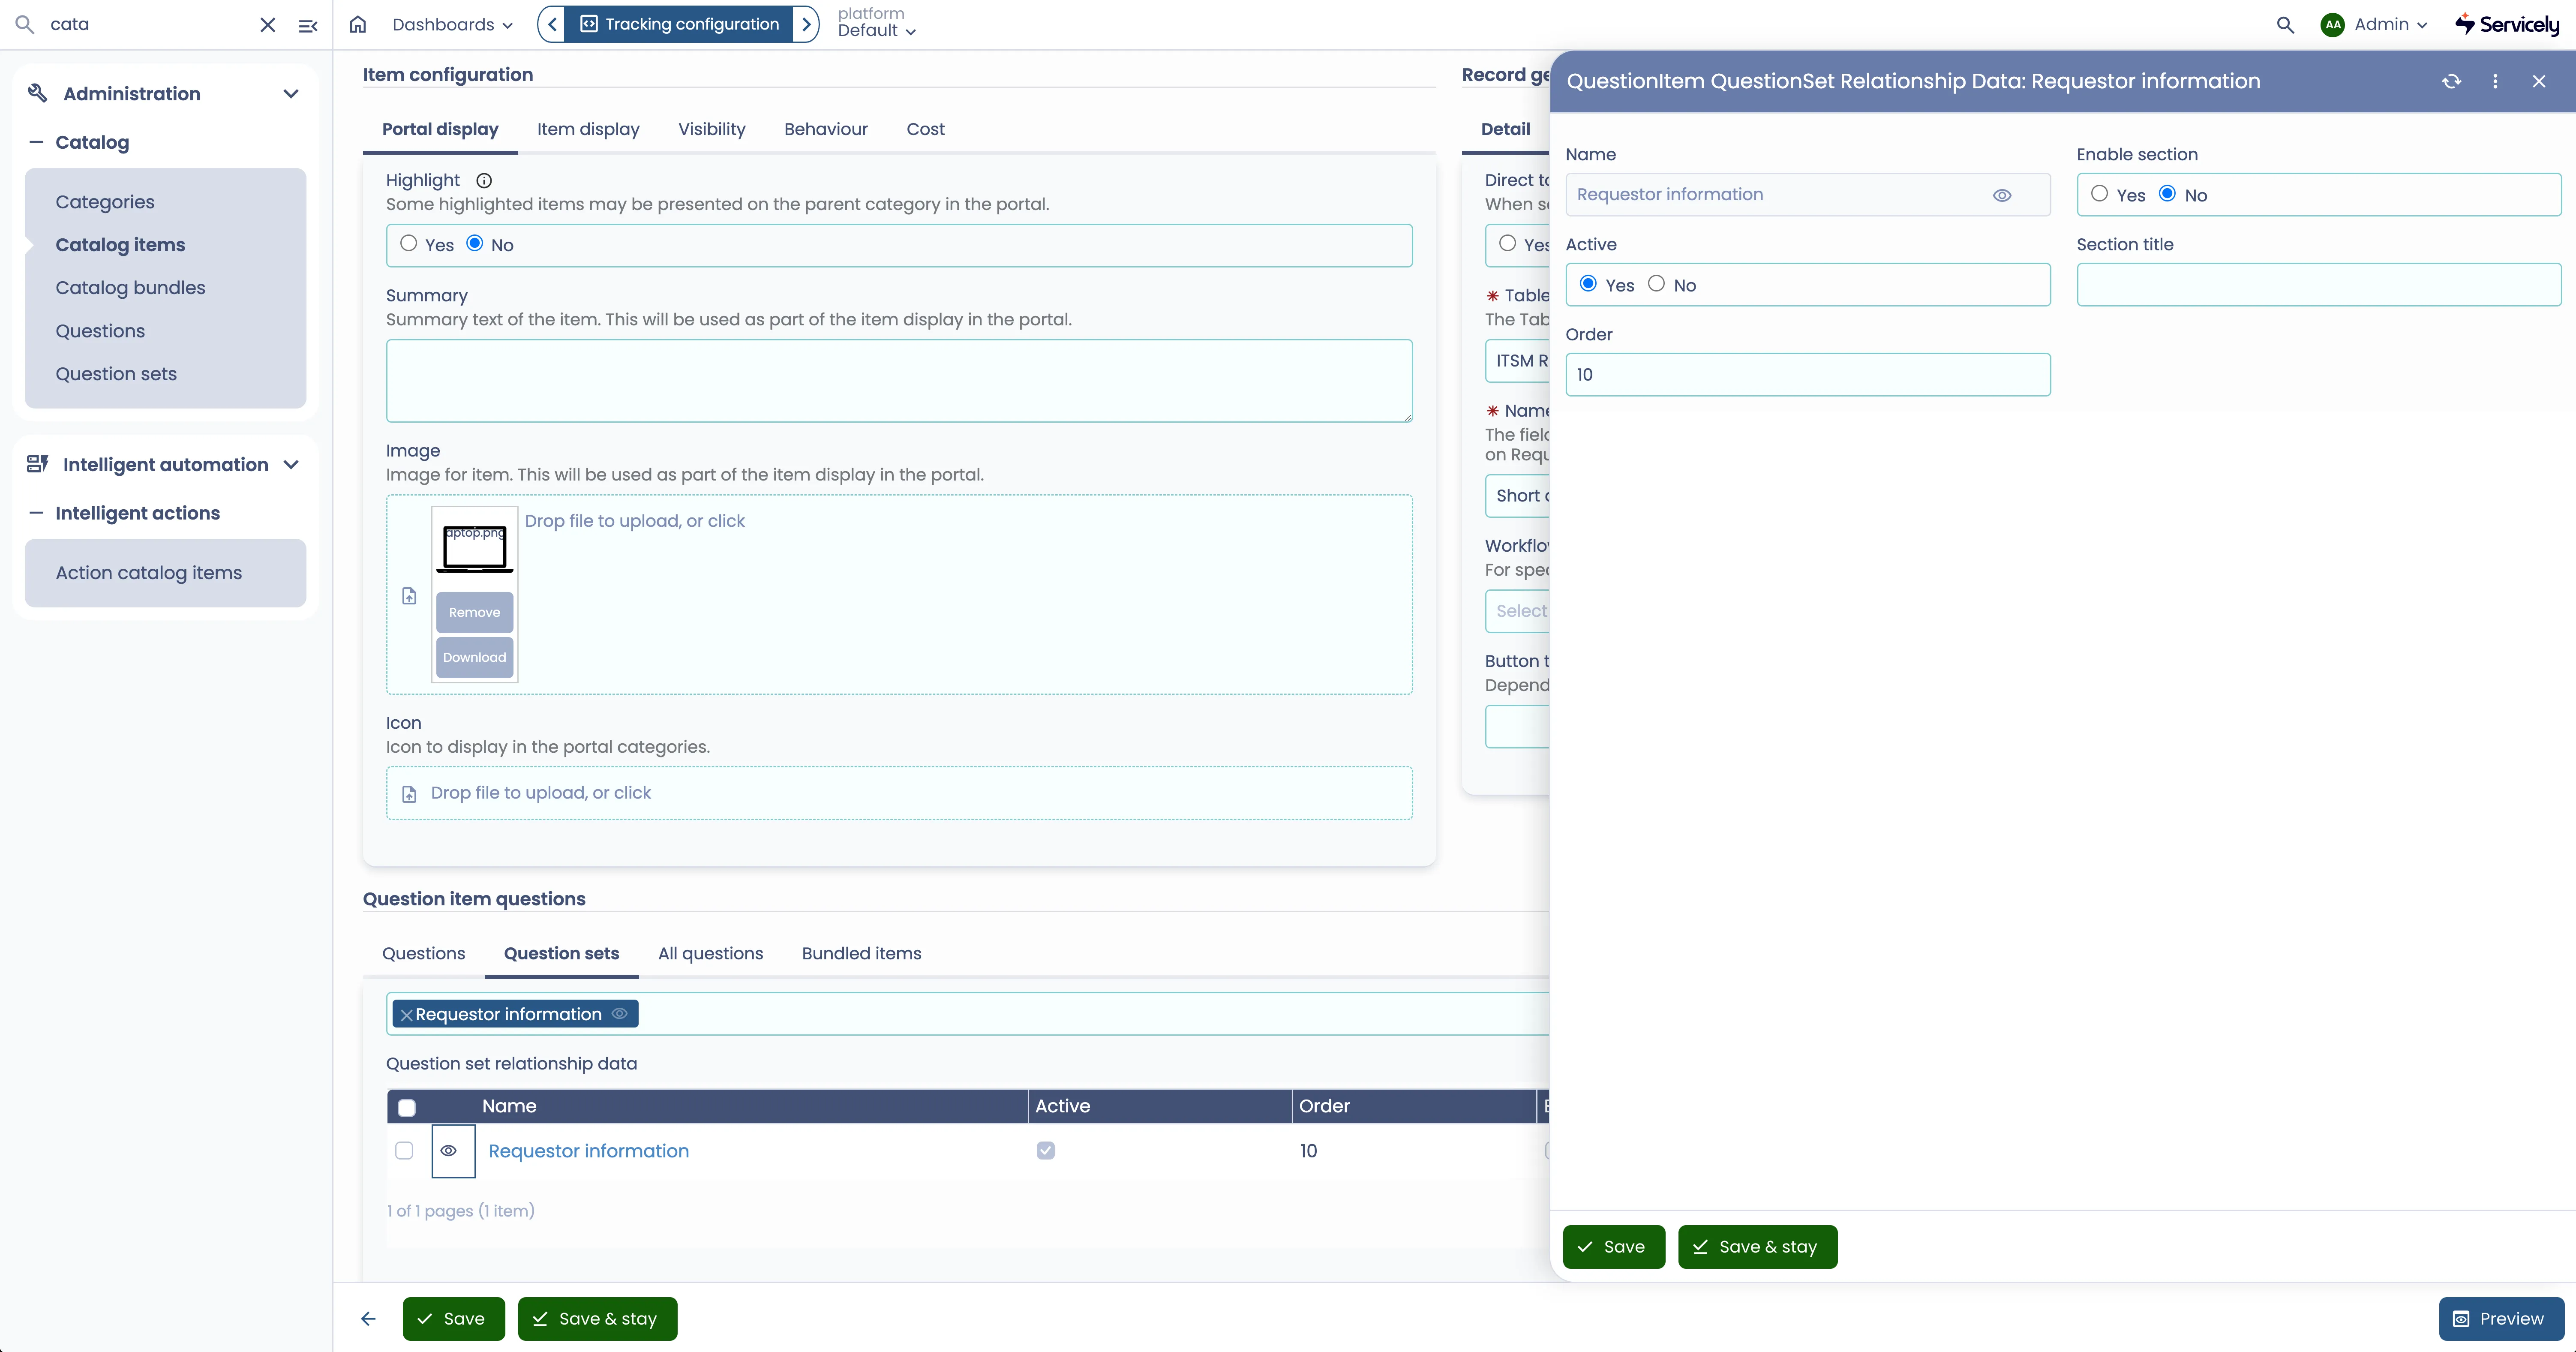Switch to the Visibility tab
Image resolution: width=2576 pixels, height=1352 pixels.
coord(712,129)
